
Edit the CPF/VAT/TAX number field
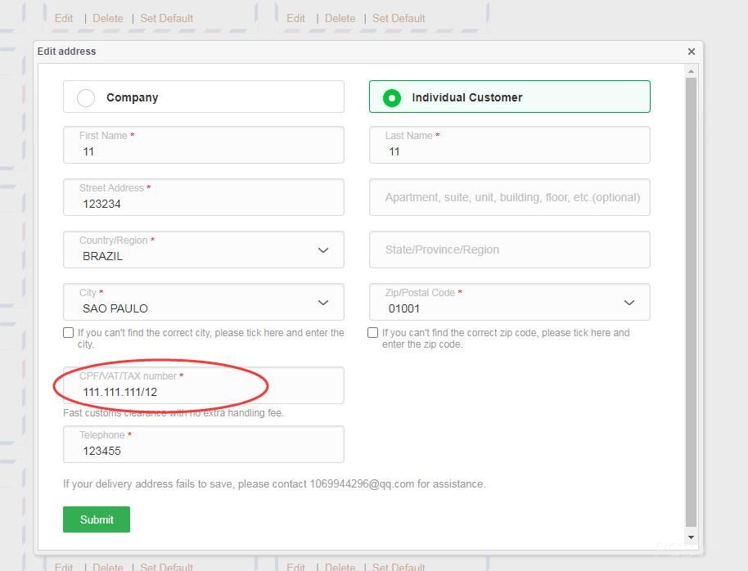pos(203,392)
